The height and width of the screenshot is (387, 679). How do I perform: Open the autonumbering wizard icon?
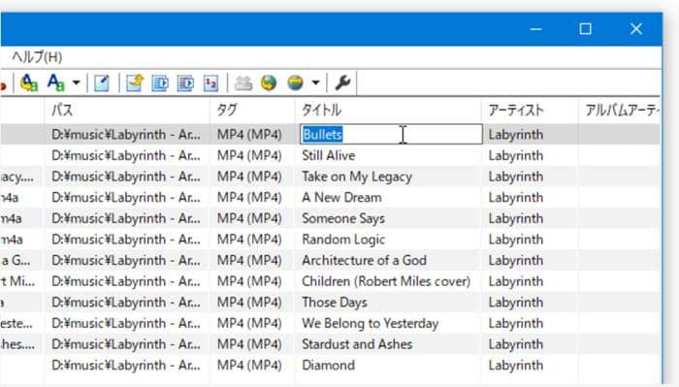(x=210, y=82)
